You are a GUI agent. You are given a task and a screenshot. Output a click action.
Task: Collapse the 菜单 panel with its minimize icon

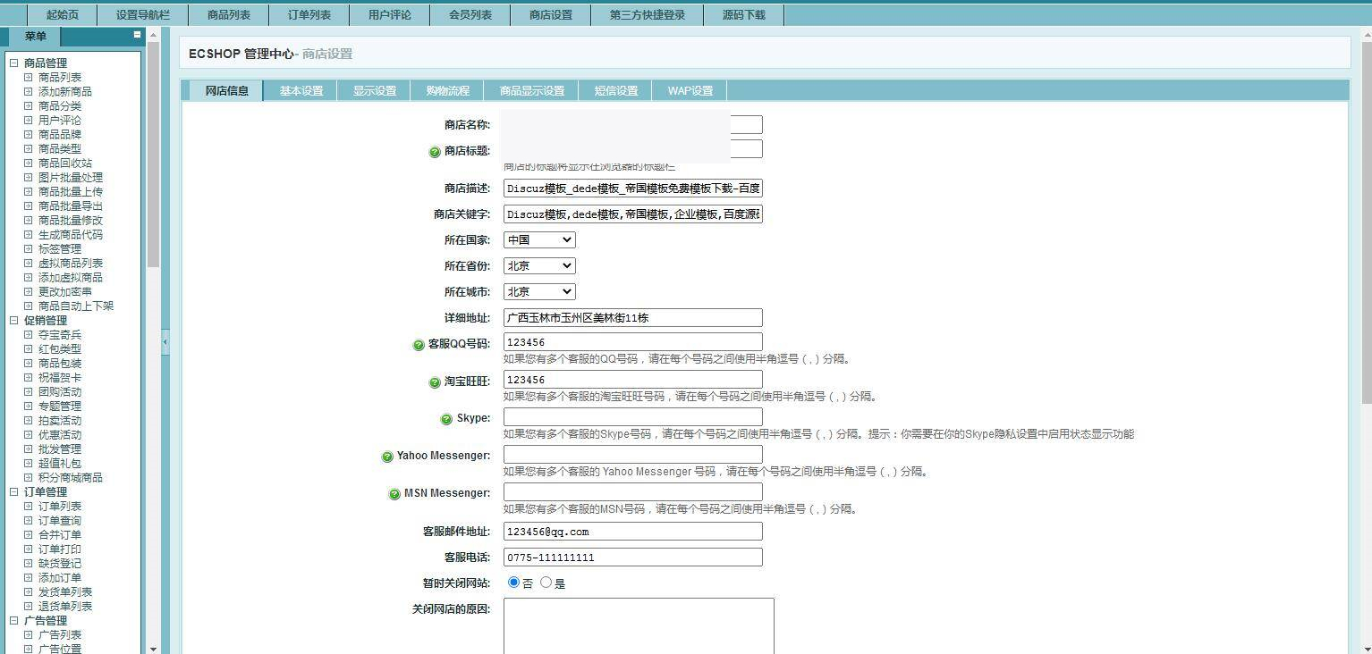[x=137, y=36]
